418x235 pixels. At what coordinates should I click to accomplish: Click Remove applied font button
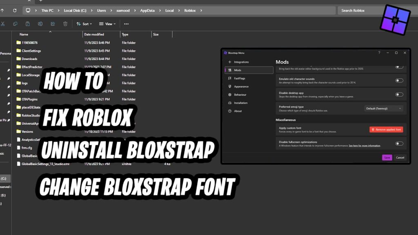pyautogui.click(x=386, y=129)
